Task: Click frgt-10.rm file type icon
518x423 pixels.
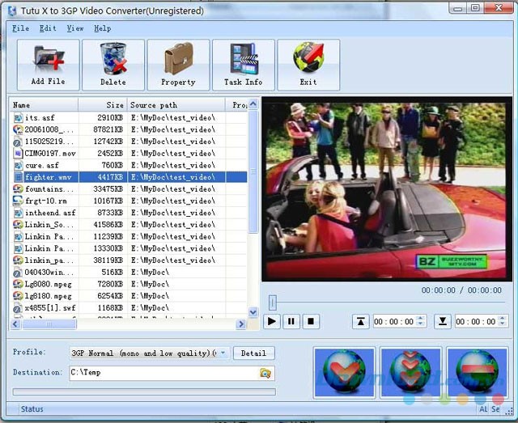Action: click(x=18, y=201)
